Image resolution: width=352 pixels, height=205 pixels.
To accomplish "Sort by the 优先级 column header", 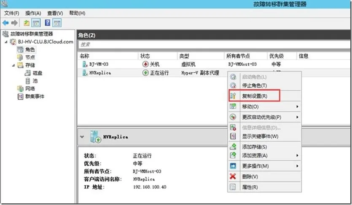I will [x=282, y=56].
